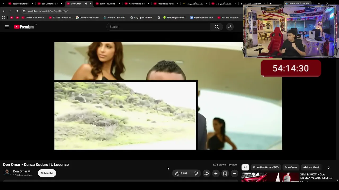Switch to the اكتشفت أجمل tab
Viewport: 339px width, 190px height.
(224, 4)
